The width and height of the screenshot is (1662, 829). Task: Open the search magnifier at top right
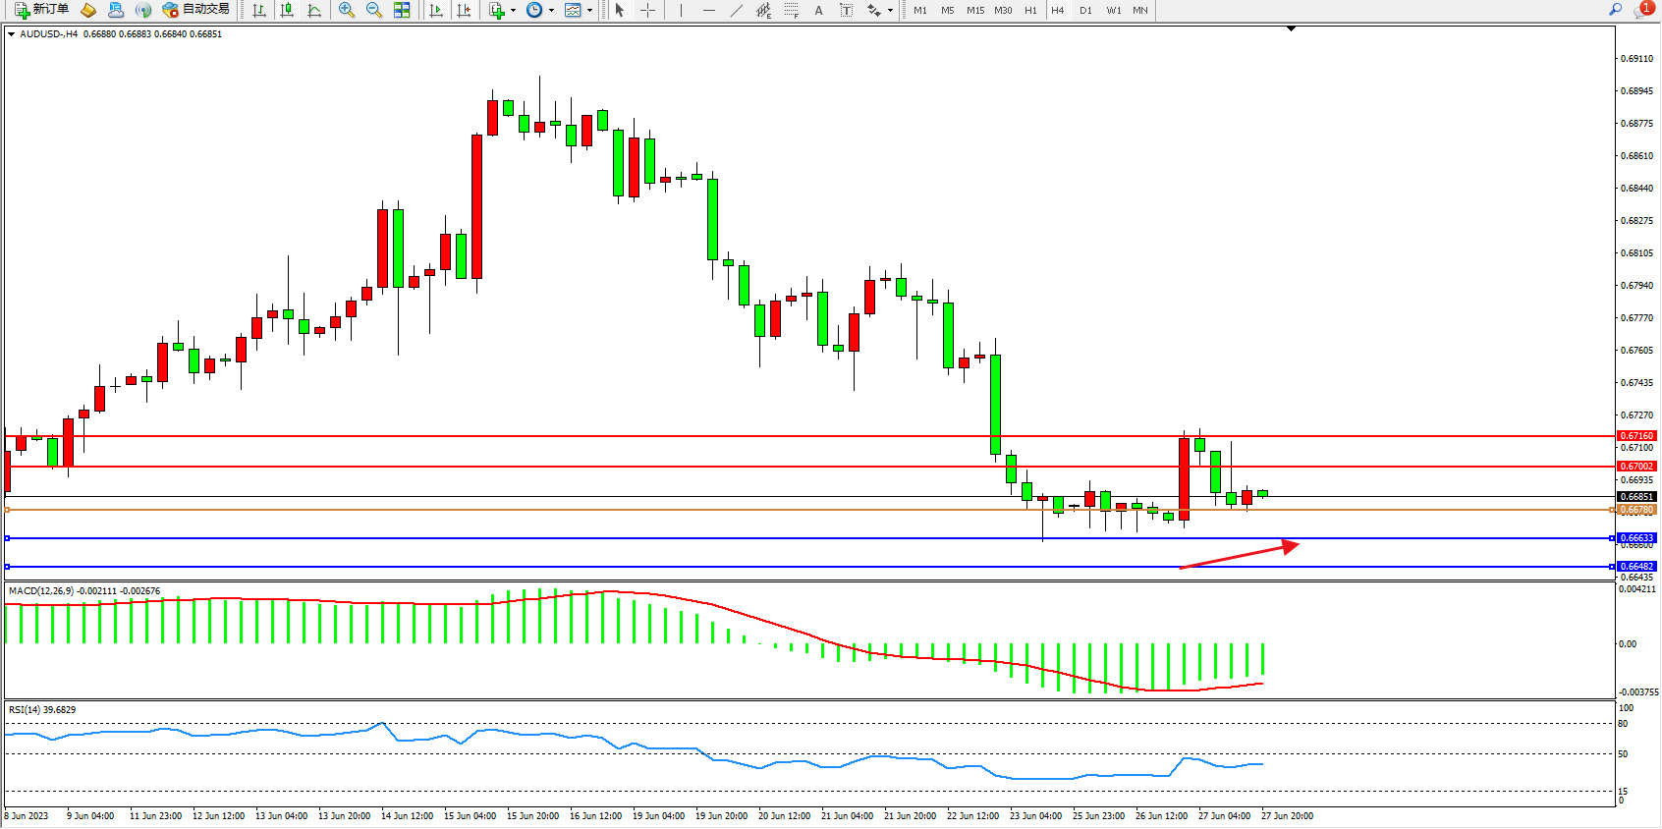point(1615,10)
